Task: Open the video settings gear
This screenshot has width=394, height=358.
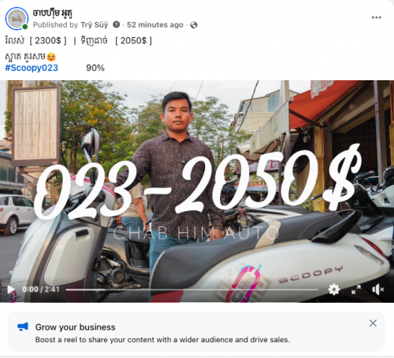Action: point(334,290)
